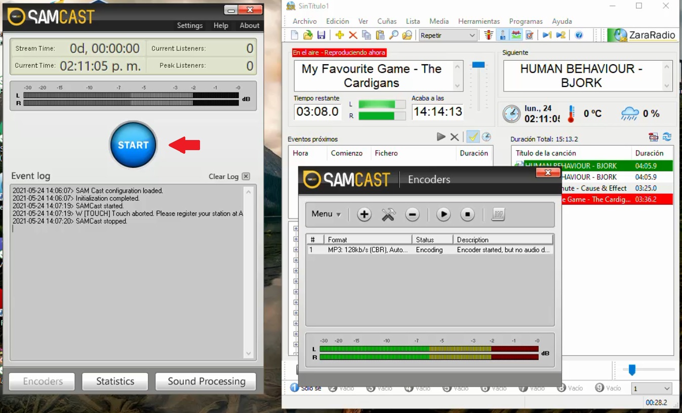Open the Herramientas menu
Screen dimensions: 682x413
tap(479, 21)
